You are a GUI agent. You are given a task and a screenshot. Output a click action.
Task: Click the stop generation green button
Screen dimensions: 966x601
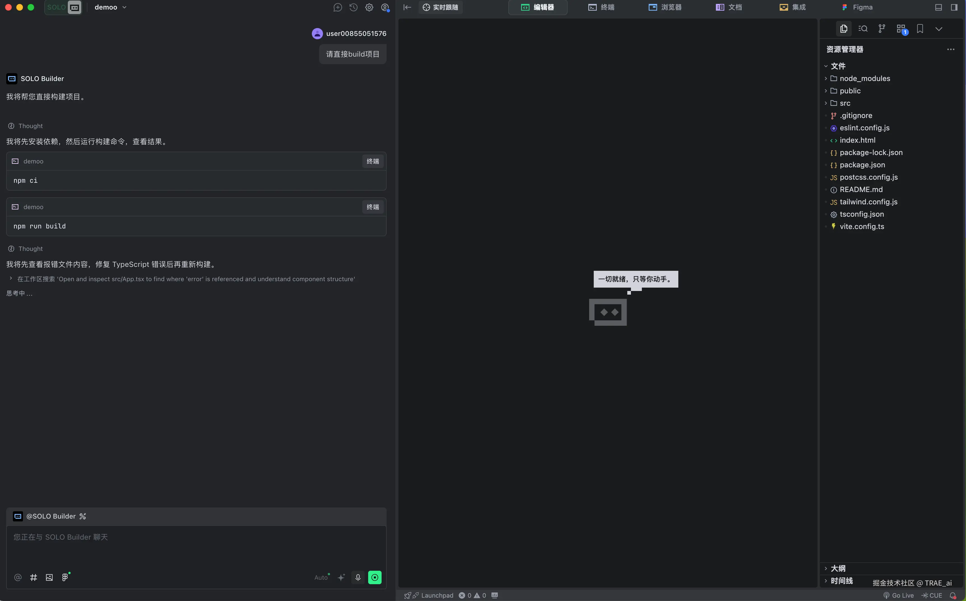pyautogui.click(x=375, y=577)
